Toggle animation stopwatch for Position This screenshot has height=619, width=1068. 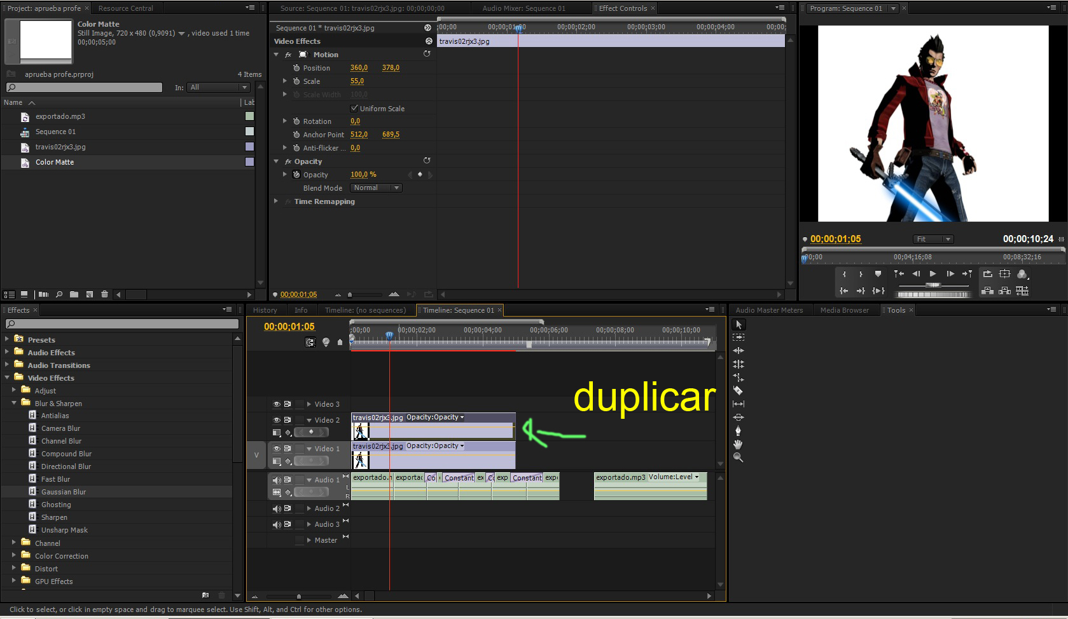296,68
